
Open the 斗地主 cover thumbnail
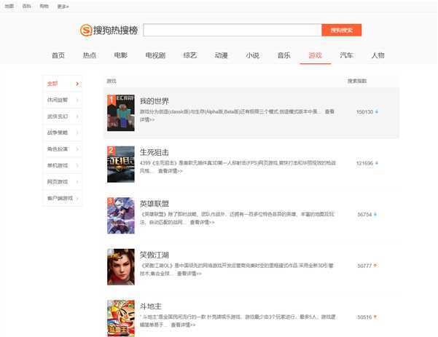(121, 318)
